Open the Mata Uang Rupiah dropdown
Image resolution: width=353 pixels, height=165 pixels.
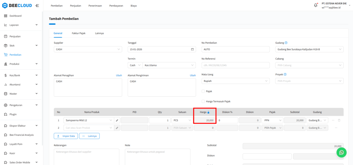tap(235, 81)
